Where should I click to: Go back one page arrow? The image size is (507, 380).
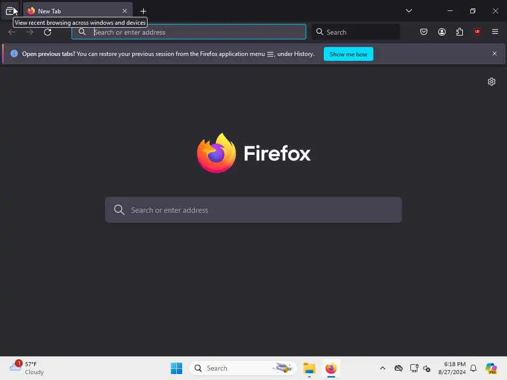[12, 32]
